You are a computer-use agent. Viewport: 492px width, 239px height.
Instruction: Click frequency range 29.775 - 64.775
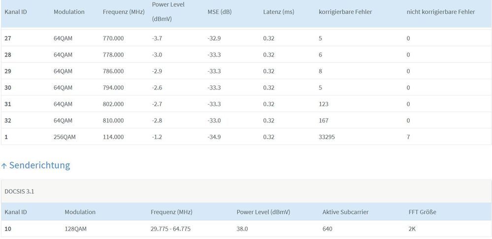coord(170,229)
